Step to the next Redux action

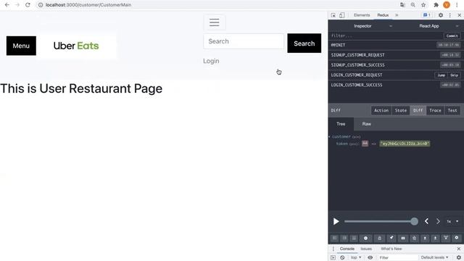tap(438, 221)
